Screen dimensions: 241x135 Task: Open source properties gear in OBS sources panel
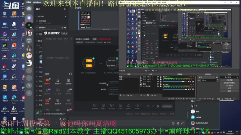(148, 95)
